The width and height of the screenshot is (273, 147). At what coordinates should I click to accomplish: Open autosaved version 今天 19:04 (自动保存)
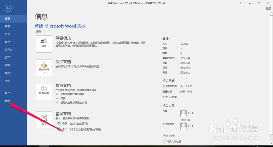coord(73,124)
